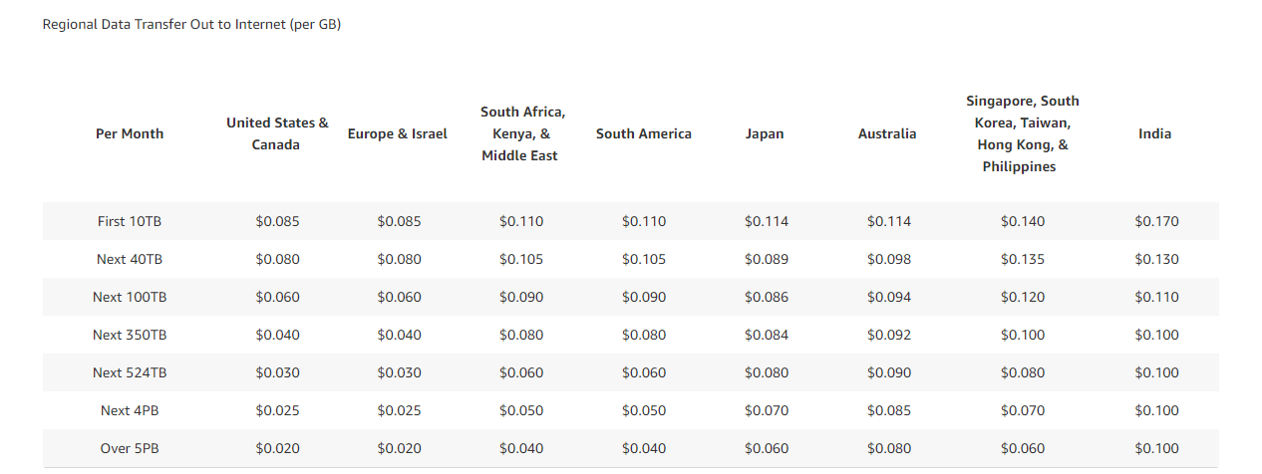Image resolution: width=1262 pixels, height=474 pixels.
Task: Select 'South Africa, Kenya, & Middle East' header
Action: coord(522,133)
